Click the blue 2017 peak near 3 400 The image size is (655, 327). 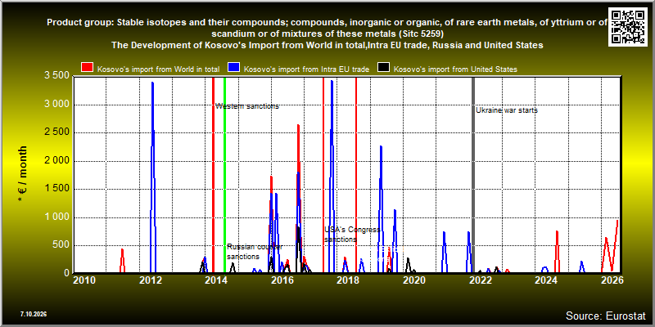pos(332,82)
